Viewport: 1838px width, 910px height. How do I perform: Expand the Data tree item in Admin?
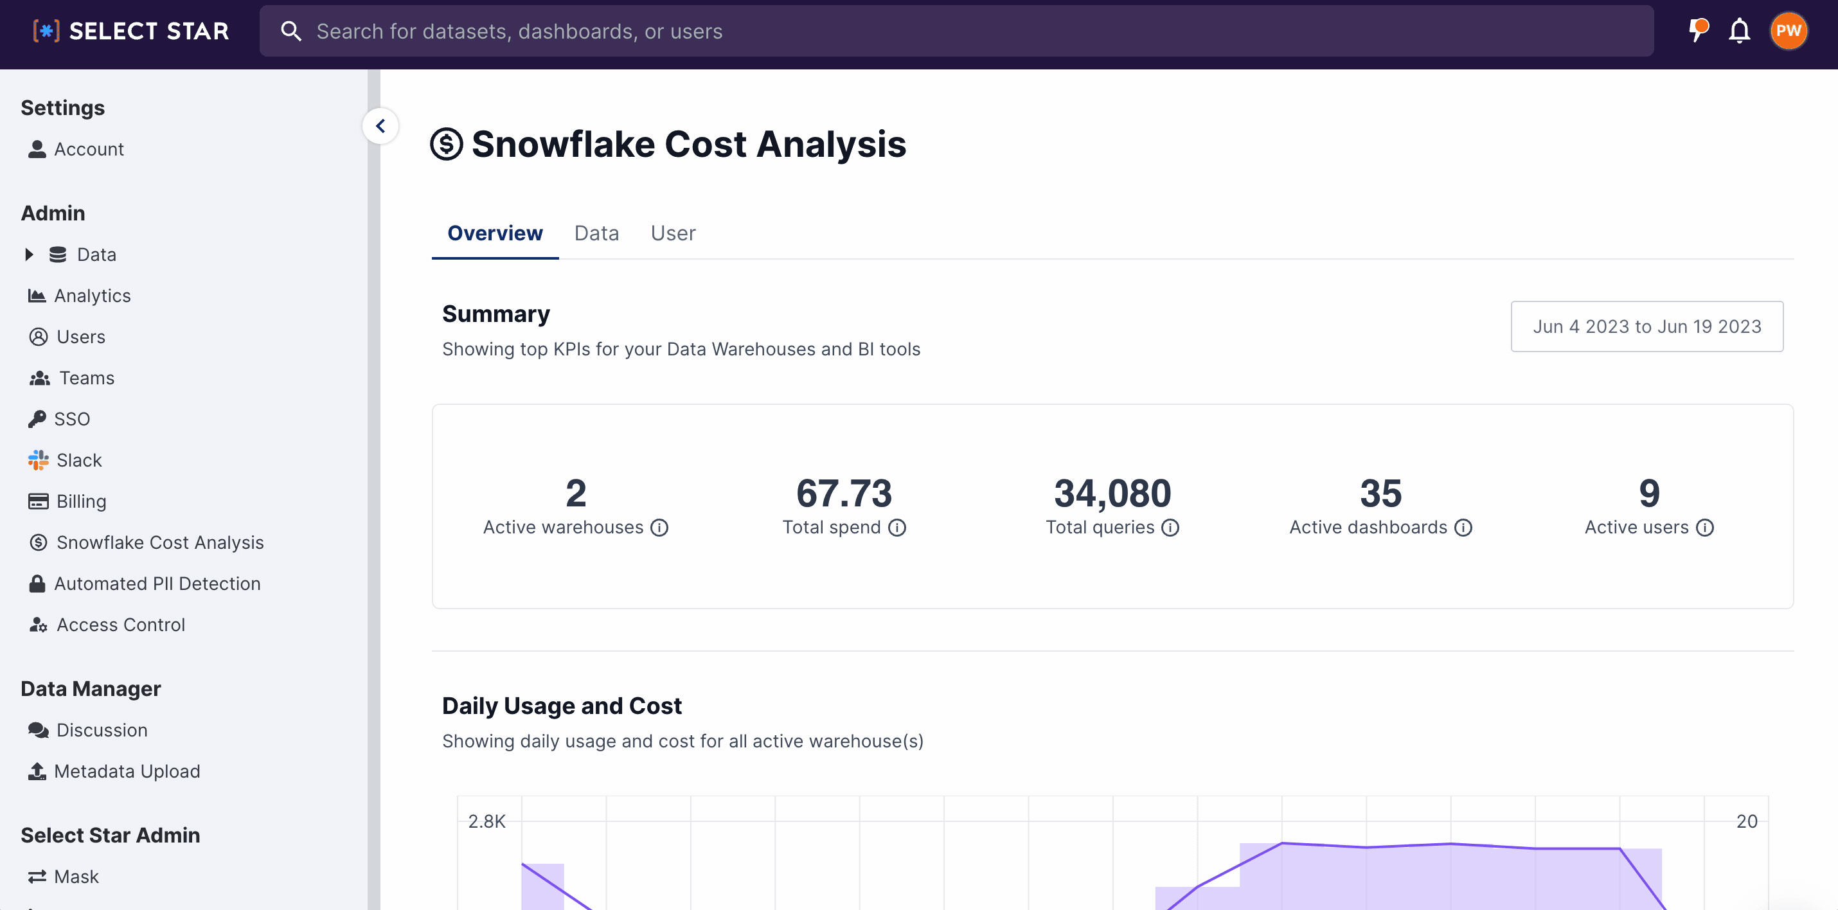click(x=30, y=254)
